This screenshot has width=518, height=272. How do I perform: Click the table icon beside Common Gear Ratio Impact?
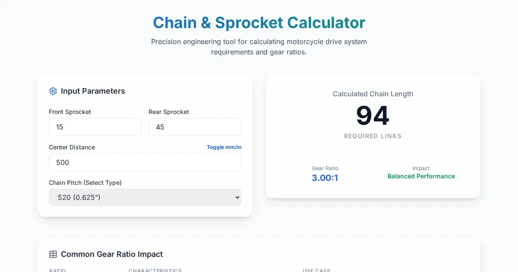pos(53,254)
